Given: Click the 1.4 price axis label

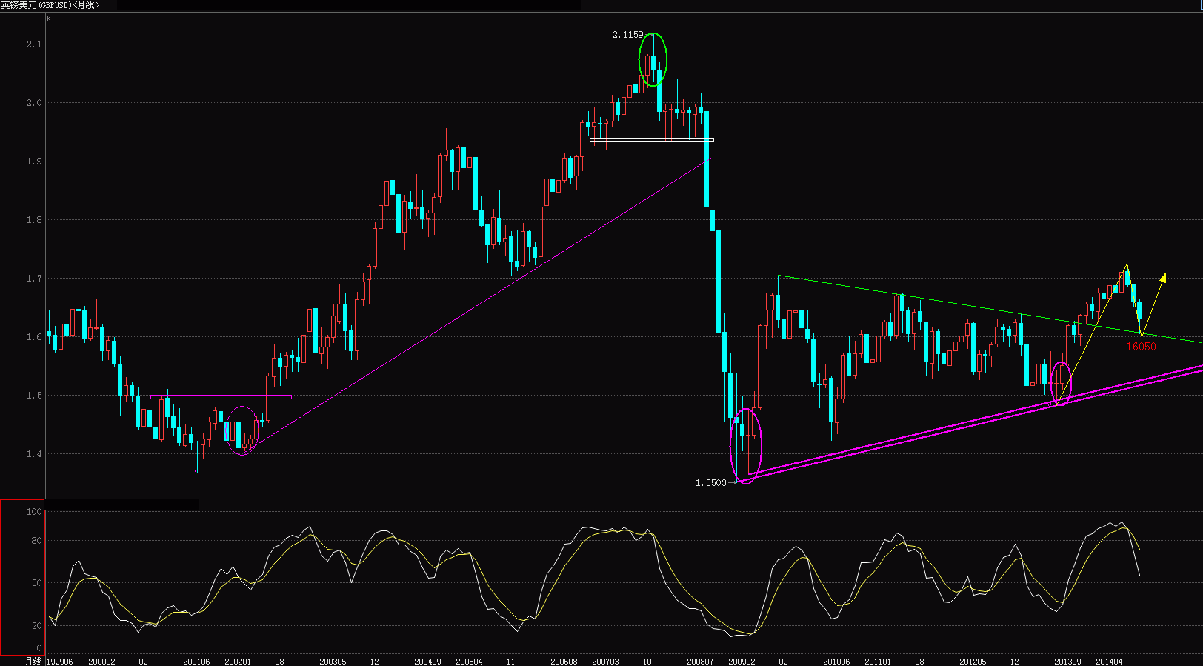Looking at the screenshot, I should click(x=34, y=454).
